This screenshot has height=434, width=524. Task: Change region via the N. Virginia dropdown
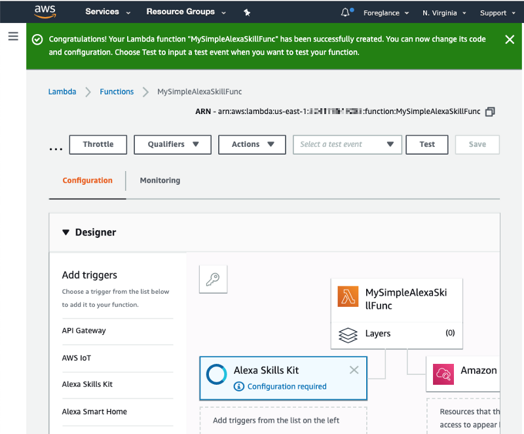(x=444, y=12)
